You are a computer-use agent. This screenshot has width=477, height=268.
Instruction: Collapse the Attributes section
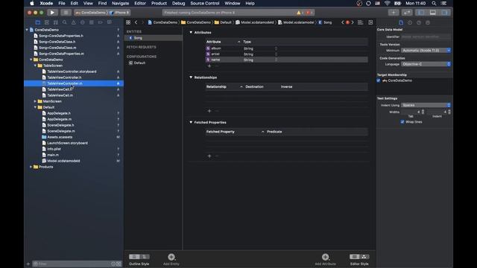pos(191,32)
